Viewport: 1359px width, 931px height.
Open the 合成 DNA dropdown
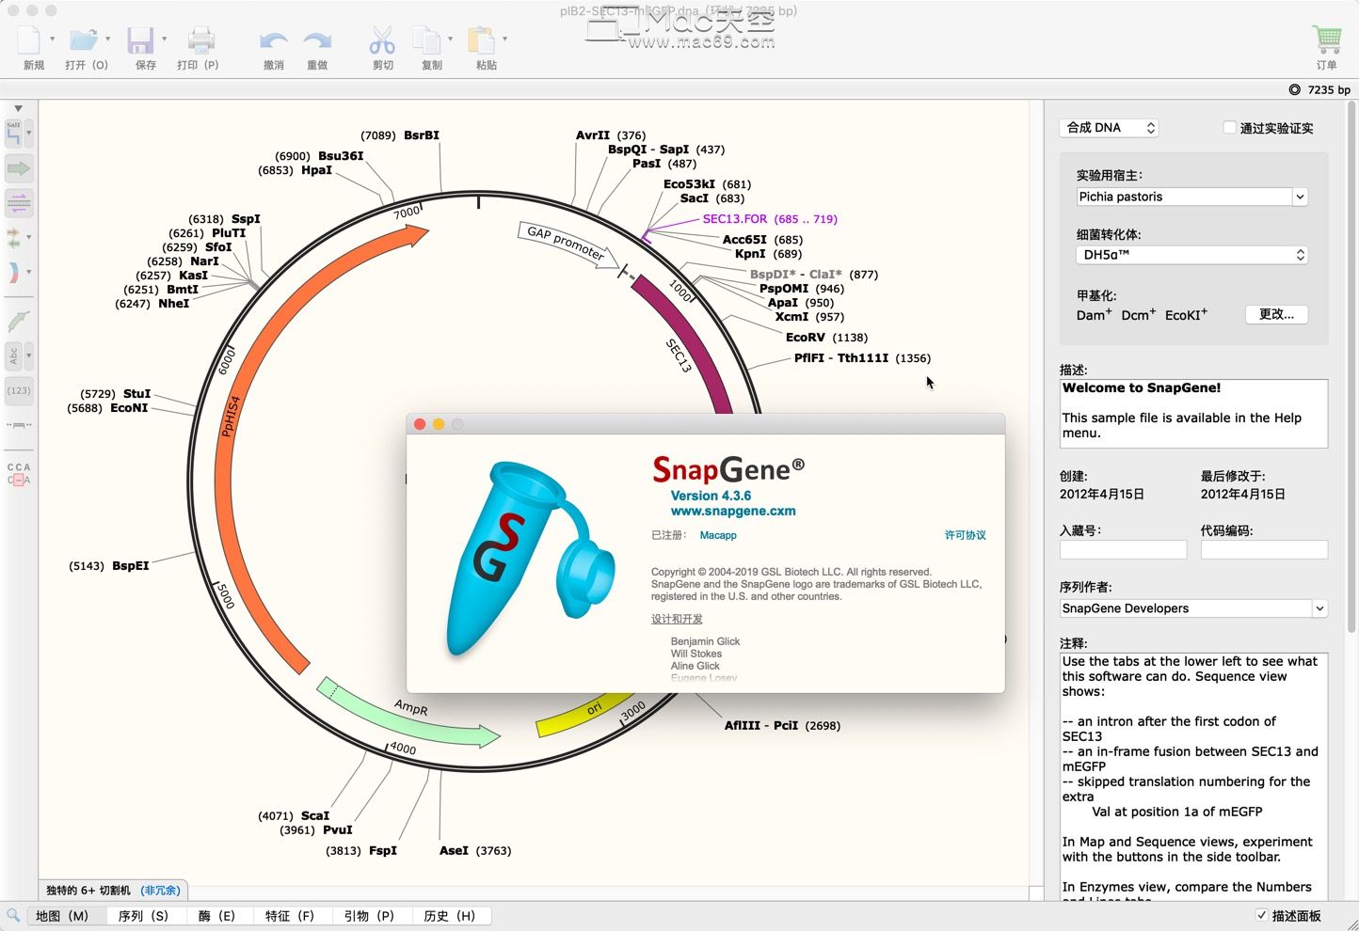pos(1109,128)
